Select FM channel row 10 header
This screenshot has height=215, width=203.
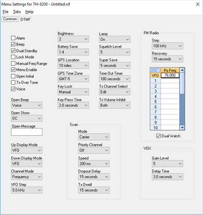[155, 128]
